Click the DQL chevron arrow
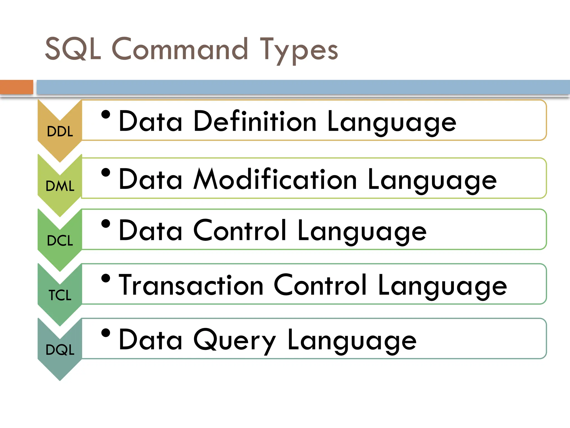This screenshot has width=570, height=428. [60, 350]
